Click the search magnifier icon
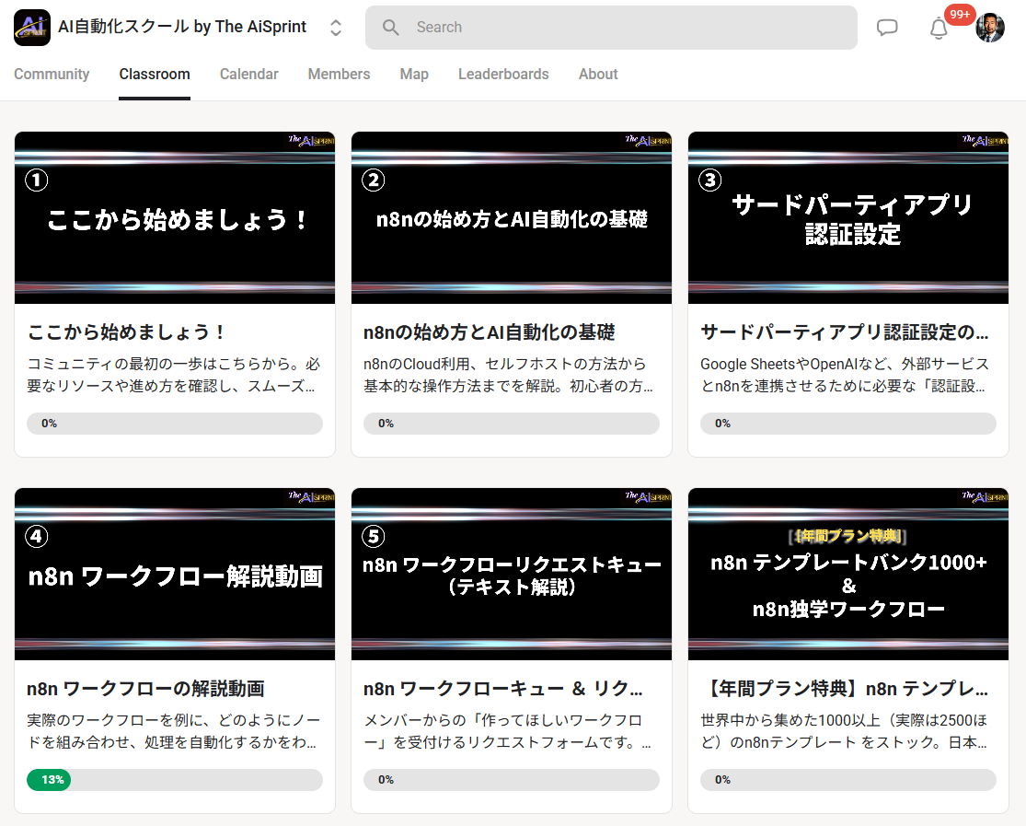 click(x=391, y=28)
